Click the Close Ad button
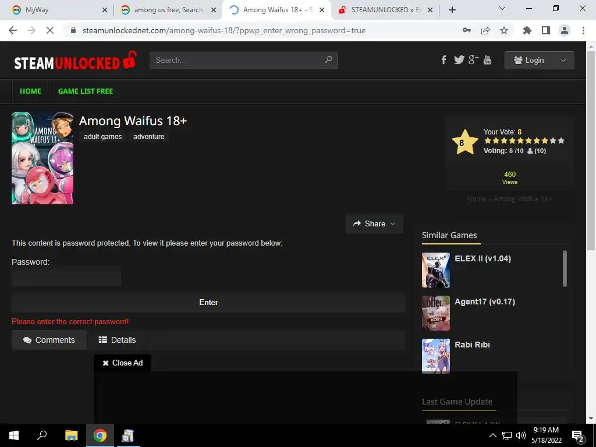 [x=122, y=363]
